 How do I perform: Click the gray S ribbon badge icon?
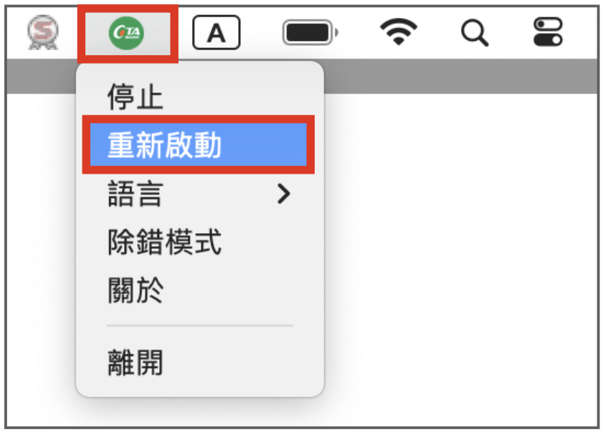pyautogui.click(x=43, y=32)
